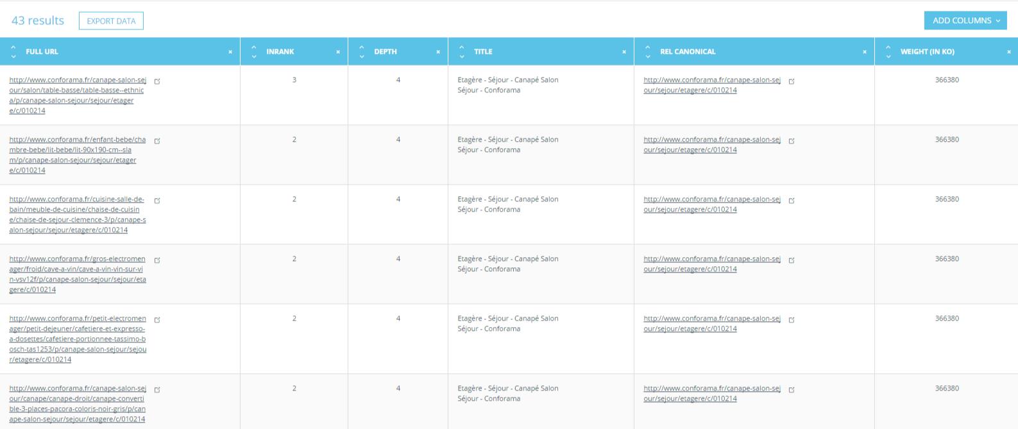Click canonical external icon in cafetiere row
The image size is (1018, 429).
tap(792, 320)
